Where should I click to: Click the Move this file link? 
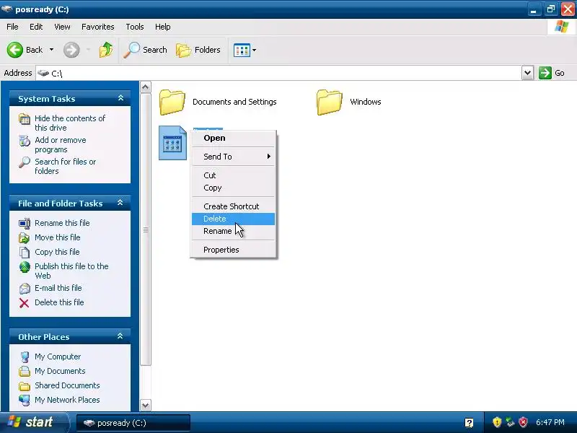(58, 237)
